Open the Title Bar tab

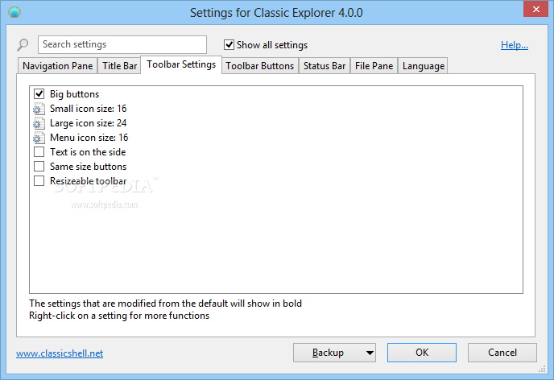click(x=119, y=66)
